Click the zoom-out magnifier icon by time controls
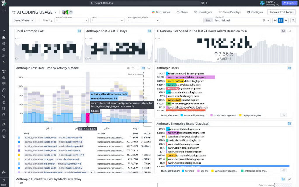Screen dimensions: 299x187 [293, 20]
